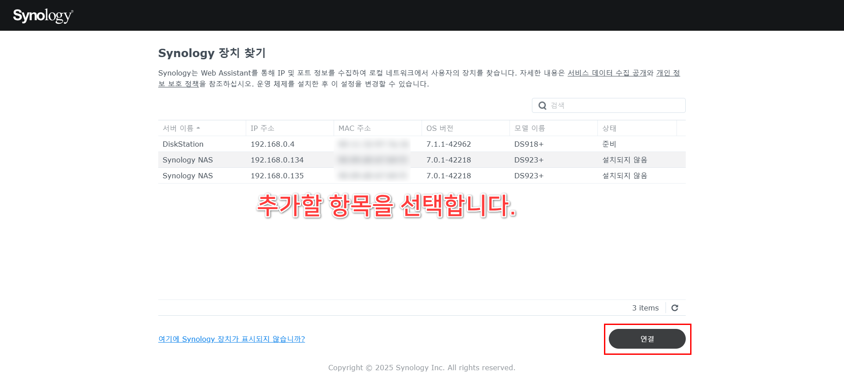Select Synology NAS row at 192.168.0.135
The image size is (844, 386).
(x=422, y=176)
